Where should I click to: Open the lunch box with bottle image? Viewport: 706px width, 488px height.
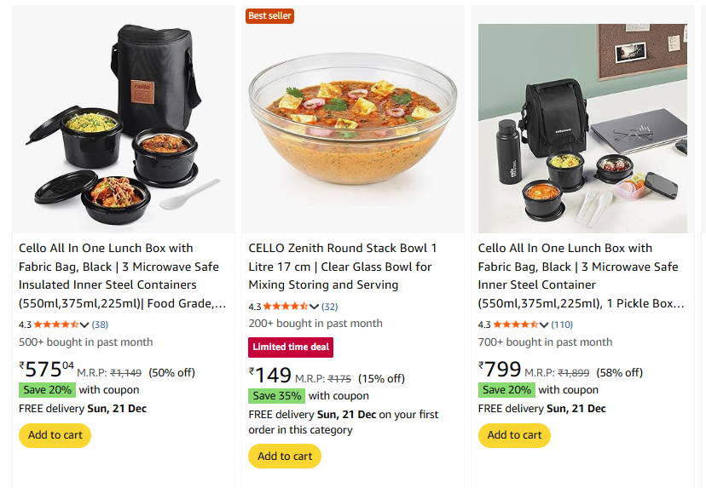click(582, 128)
